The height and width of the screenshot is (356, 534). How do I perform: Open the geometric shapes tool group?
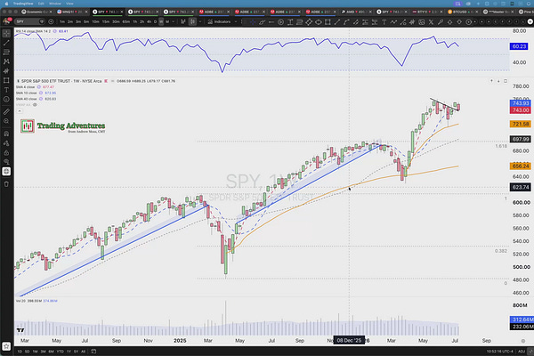tap(6, 80)
